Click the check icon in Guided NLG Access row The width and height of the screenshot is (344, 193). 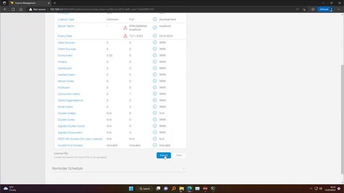[x=155, y=145]
